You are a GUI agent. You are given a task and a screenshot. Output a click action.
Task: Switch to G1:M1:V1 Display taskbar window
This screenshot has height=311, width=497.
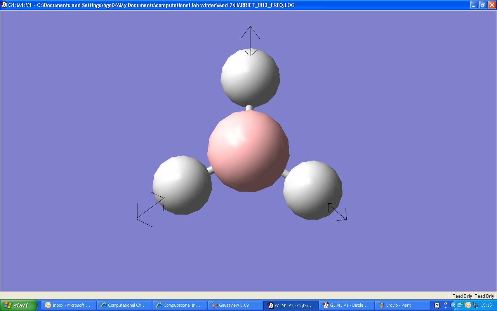point(346,305)
